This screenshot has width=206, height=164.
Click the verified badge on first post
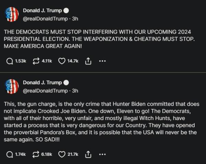(67, 10)
